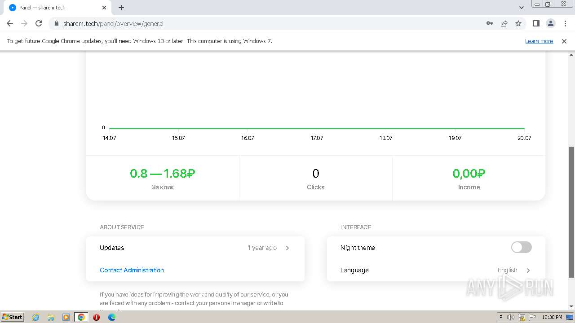575x323 pixels.
Task: Open the Chrome profile avatar
Action: pyautogui.click(x=551, y=23)
